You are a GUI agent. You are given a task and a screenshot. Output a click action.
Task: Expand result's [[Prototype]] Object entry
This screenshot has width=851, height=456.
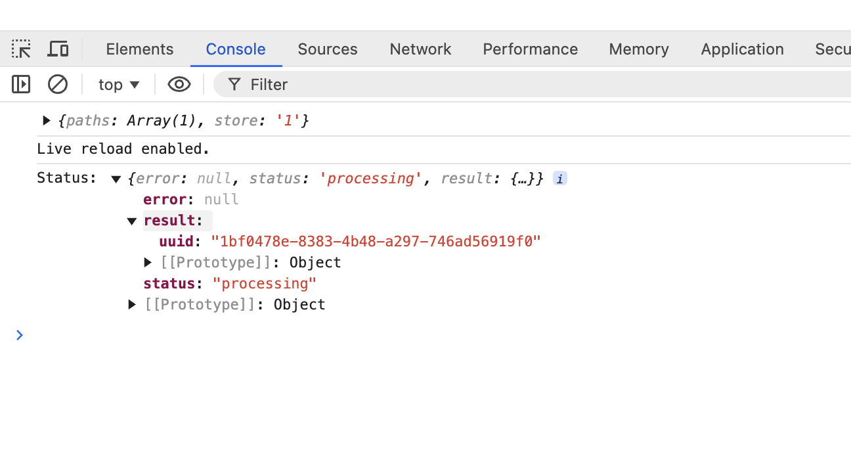pyautogui.click(x=148, y=262)
